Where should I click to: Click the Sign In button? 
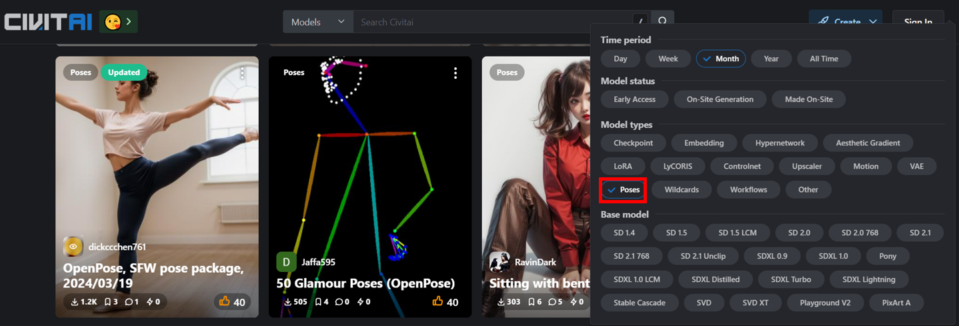click(x=918, y=22)
